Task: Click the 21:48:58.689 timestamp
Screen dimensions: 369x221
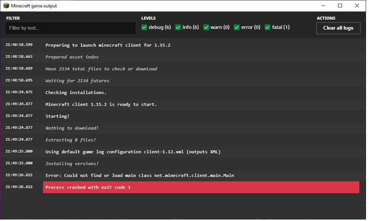Action: [19, 68]
